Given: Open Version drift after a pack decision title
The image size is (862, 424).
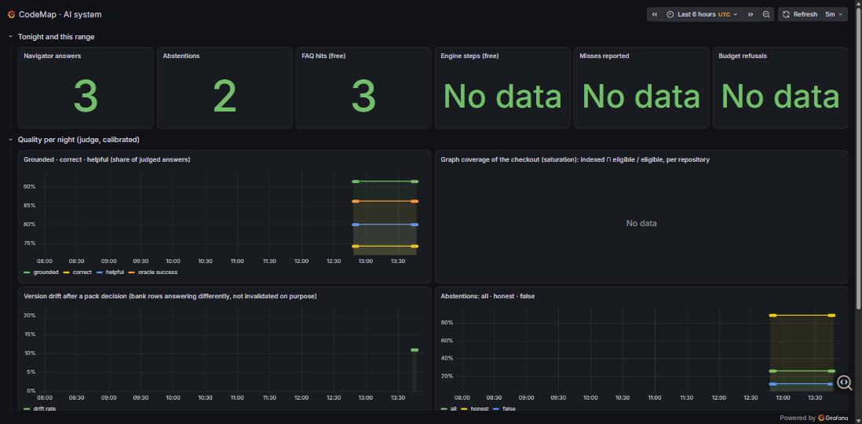Looking at the screenshot, I should (x=170, y=296).
